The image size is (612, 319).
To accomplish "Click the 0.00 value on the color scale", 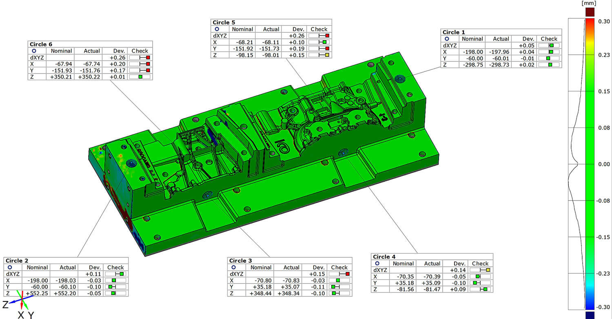I will pos(604,164).
